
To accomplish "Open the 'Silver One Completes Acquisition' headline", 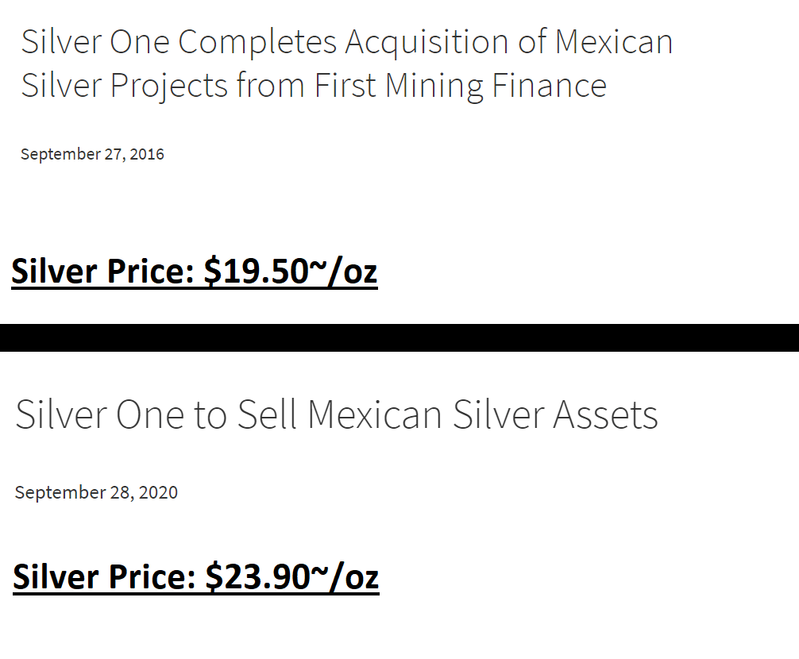I will (x=346, y=63).
